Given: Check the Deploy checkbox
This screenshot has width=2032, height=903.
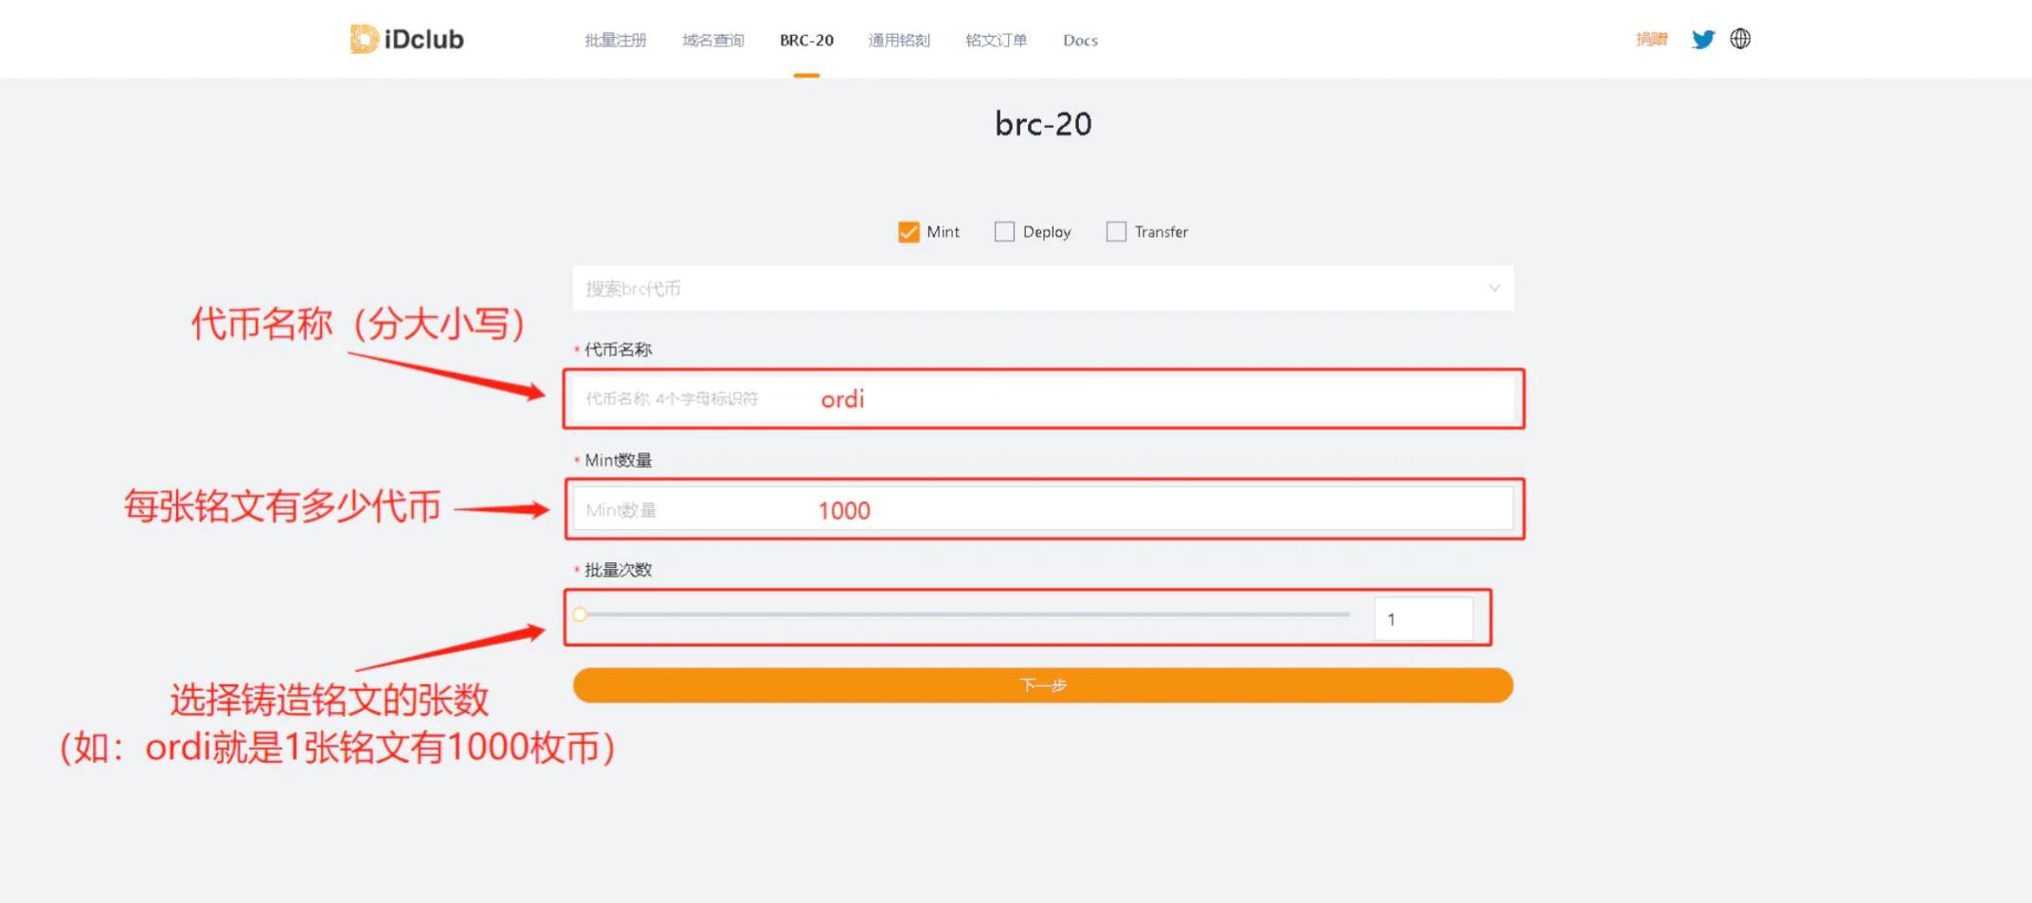Looking at the screenshot, I should pos(1004,232).
